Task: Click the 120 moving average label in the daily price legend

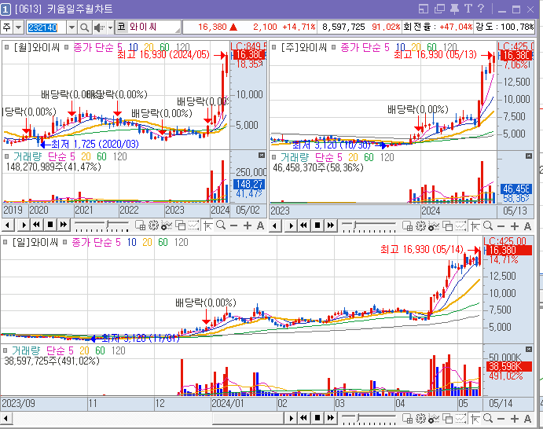Action: (x=181, y=242)
